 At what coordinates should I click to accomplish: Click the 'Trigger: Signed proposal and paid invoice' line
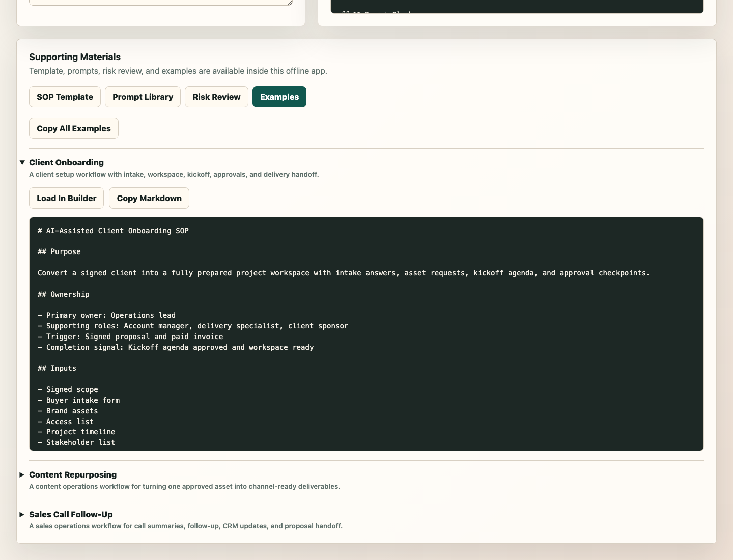point(130,337)
